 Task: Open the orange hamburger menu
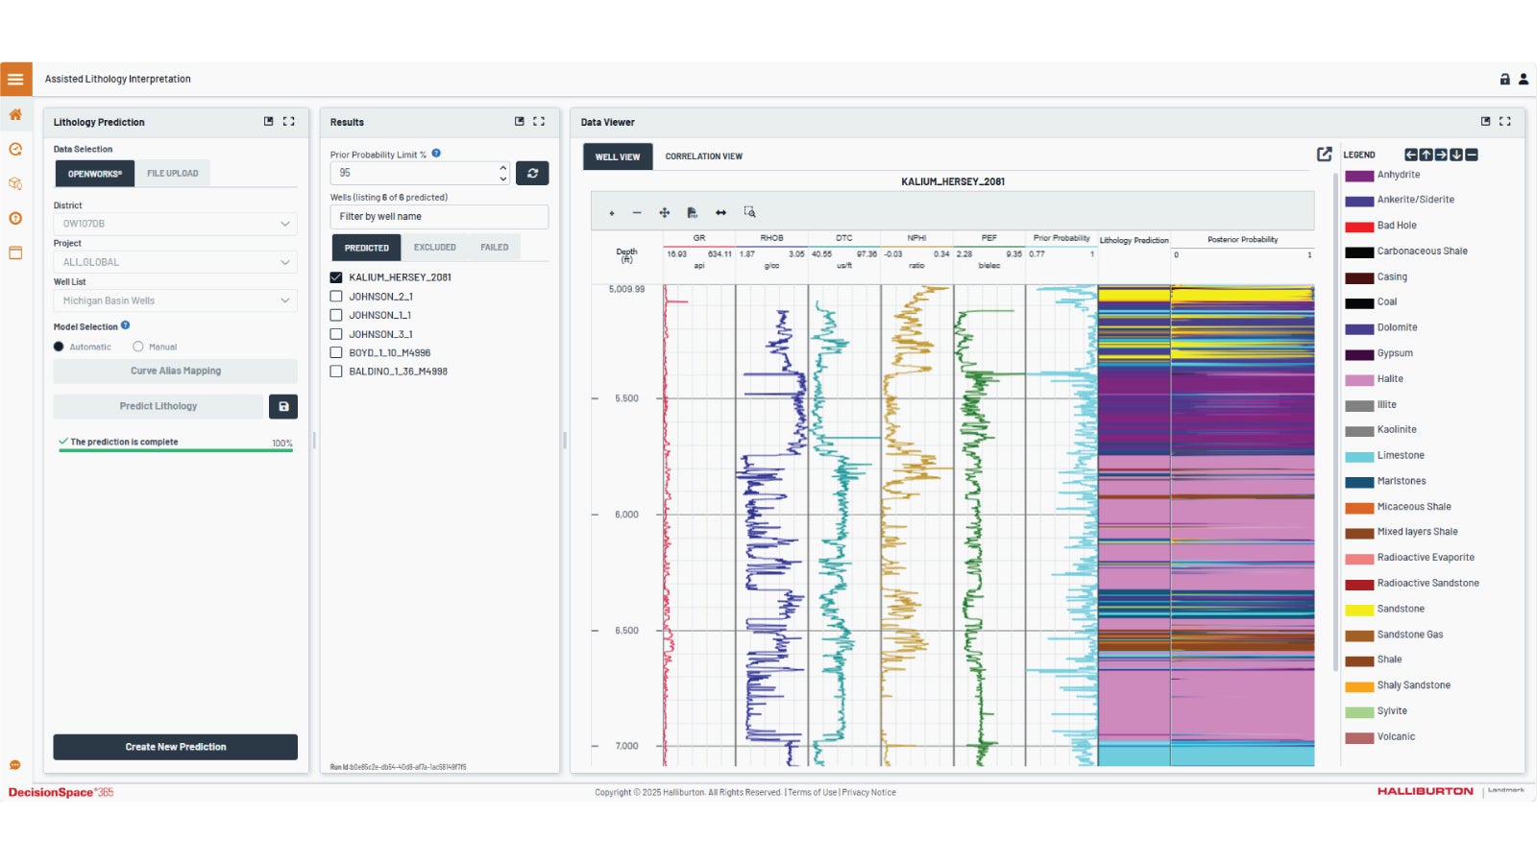15,80
